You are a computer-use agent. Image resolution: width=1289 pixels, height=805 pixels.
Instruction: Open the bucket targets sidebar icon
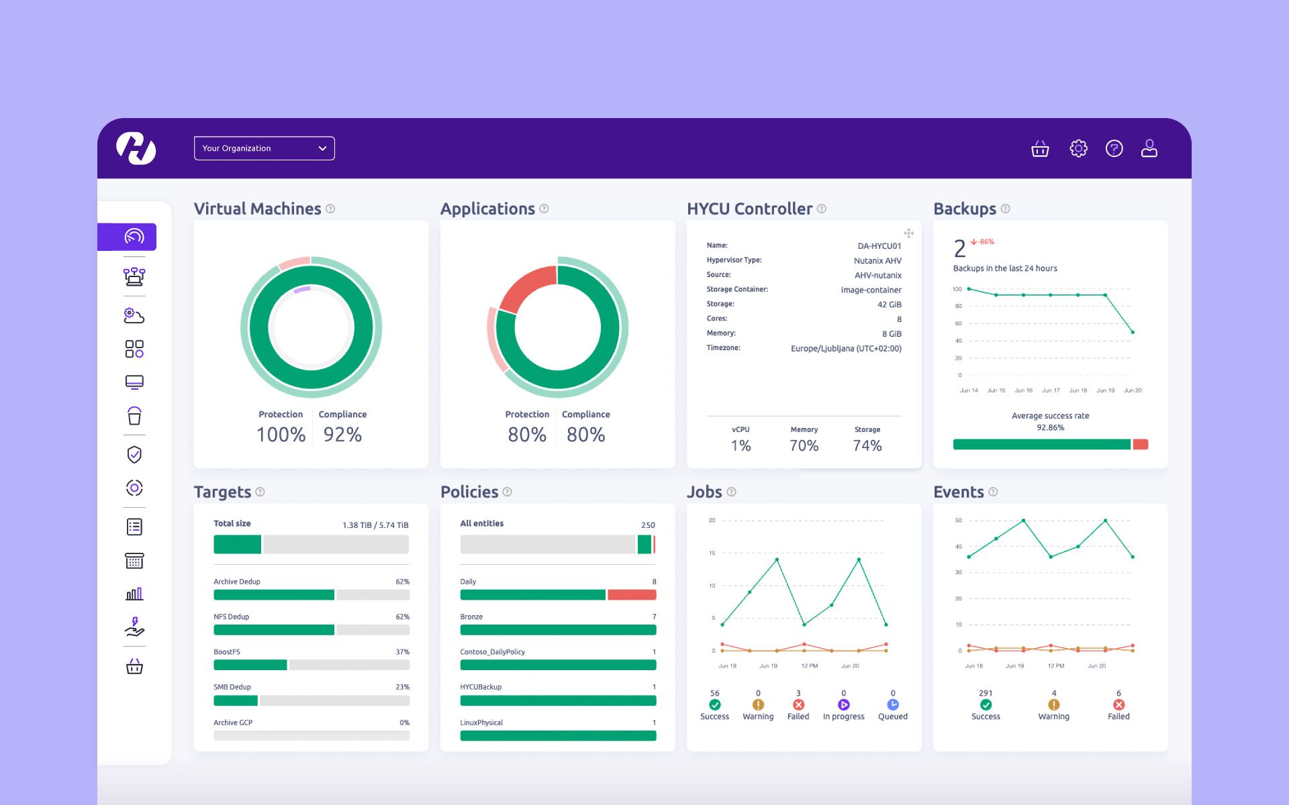pyautogui.click(x=134, y=416)
